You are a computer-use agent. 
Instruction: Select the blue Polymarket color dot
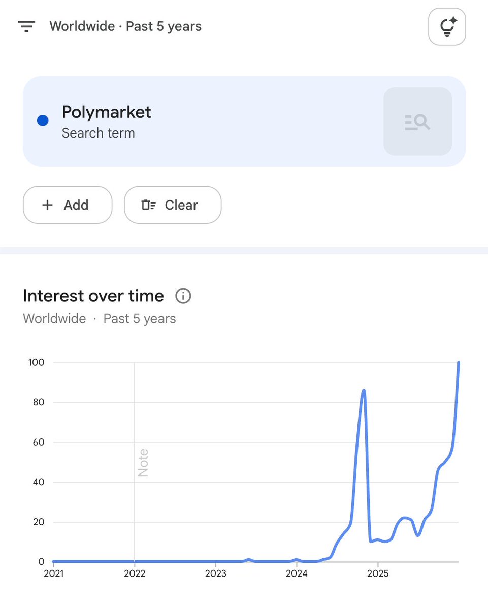[x=43, y=121]
